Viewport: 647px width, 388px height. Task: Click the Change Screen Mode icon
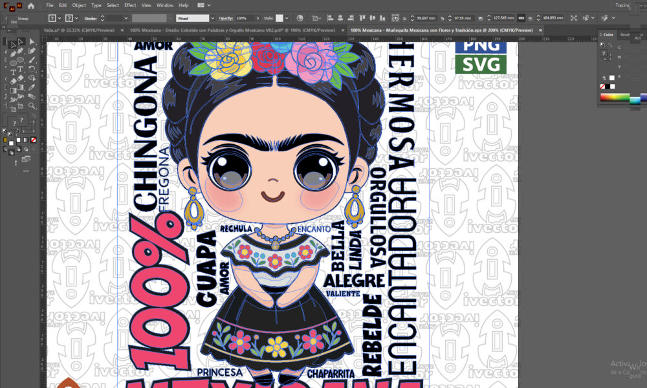[x=26, y=158]
